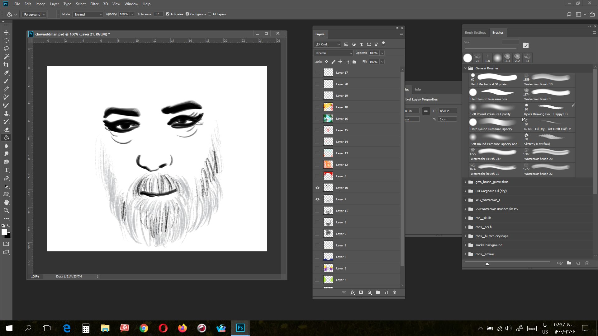Select the Pen tool
This screenshot has width=598, height=336.
click(x=6, y=178)
